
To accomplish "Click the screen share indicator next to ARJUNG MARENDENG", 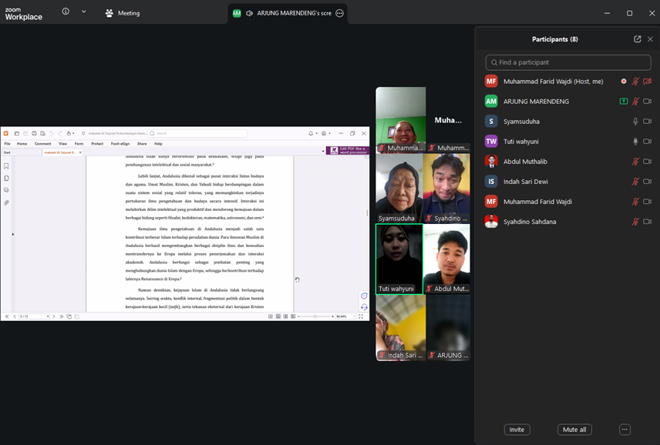I will click(624, 102).
